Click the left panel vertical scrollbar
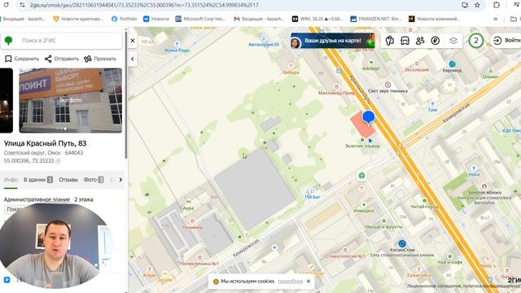Screen dimensions: 521x293 (126, 94)
